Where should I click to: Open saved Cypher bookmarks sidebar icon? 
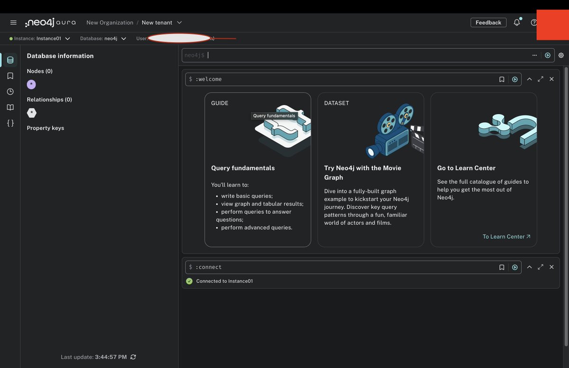point(10,76)
